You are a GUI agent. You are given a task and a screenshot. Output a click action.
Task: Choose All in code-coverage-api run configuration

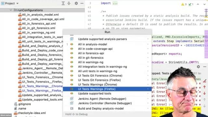pos(107,49)
